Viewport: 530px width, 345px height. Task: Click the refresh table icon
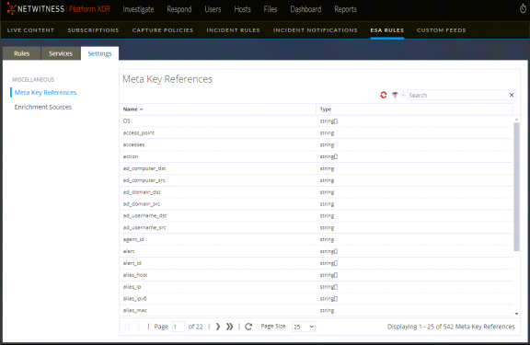pyautogui.click(x=248, y=327)
